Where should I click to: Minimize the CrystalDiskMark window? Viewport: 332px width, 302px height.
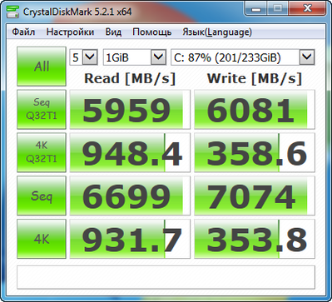257,8
